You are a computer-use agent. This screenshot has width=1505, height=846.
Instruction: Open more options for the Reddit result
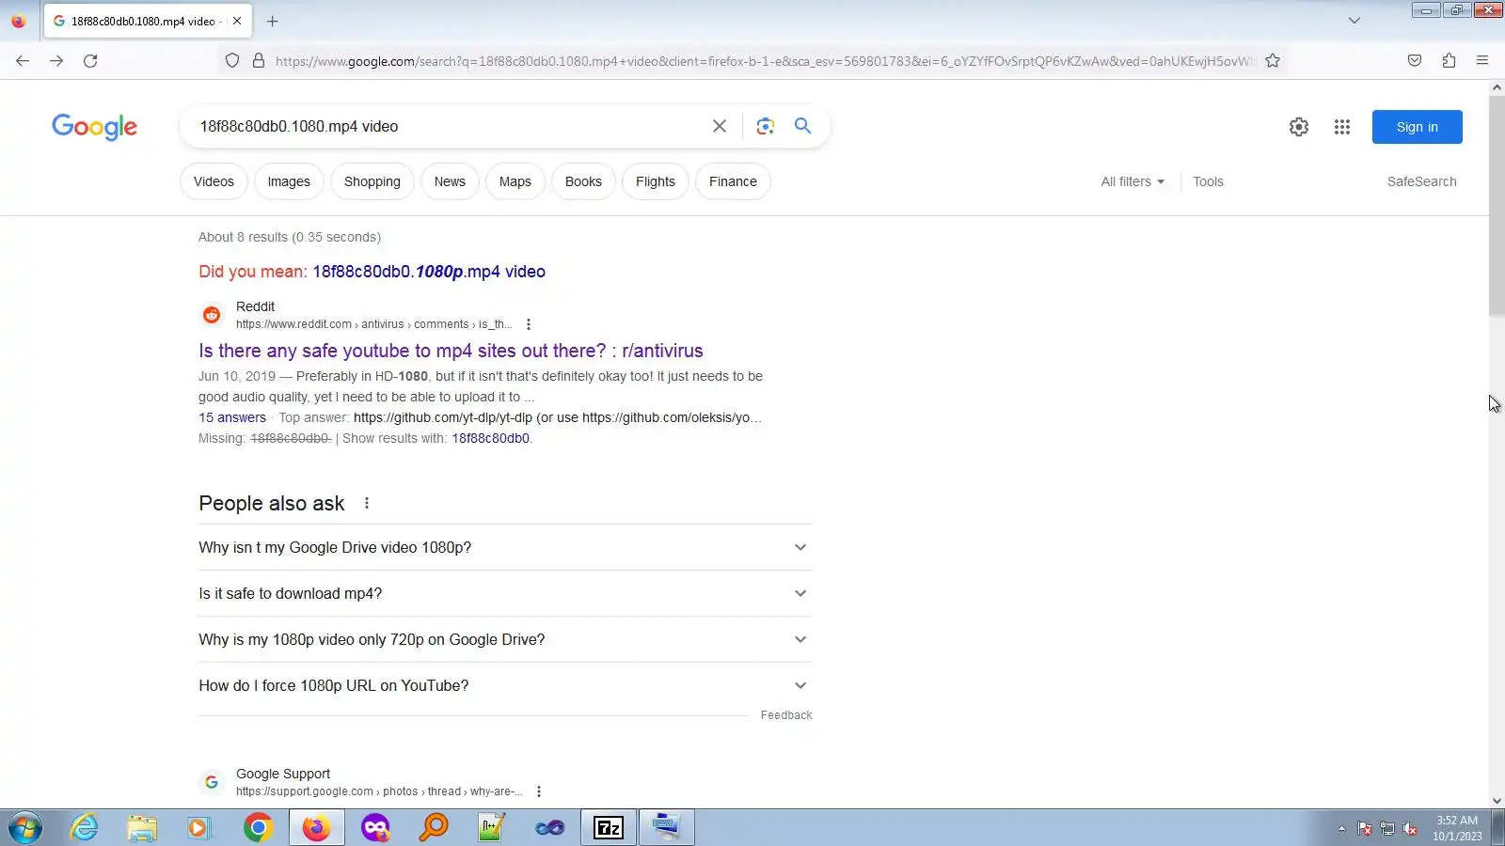click(529, 324)
